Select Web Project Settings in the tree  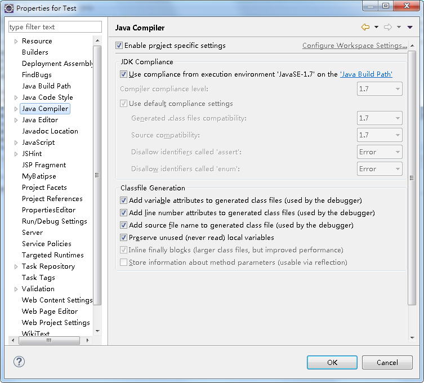(56, 323)
